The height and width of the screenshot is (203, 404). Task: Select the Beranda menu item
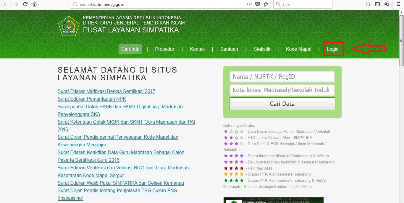(x=130, y=49)
